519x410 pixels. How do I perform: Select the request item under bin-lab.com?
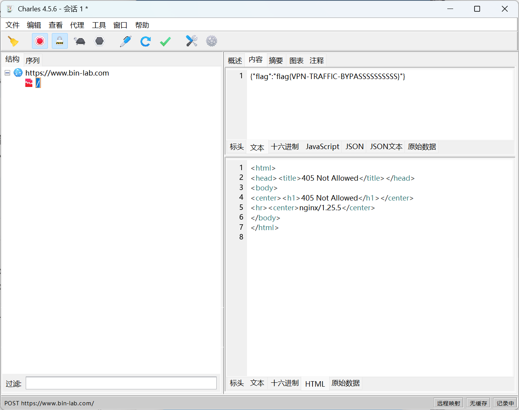[38, 83]
